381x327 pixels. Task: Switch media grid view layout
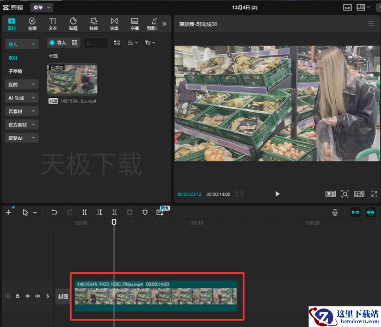click(x=116, y=43)
